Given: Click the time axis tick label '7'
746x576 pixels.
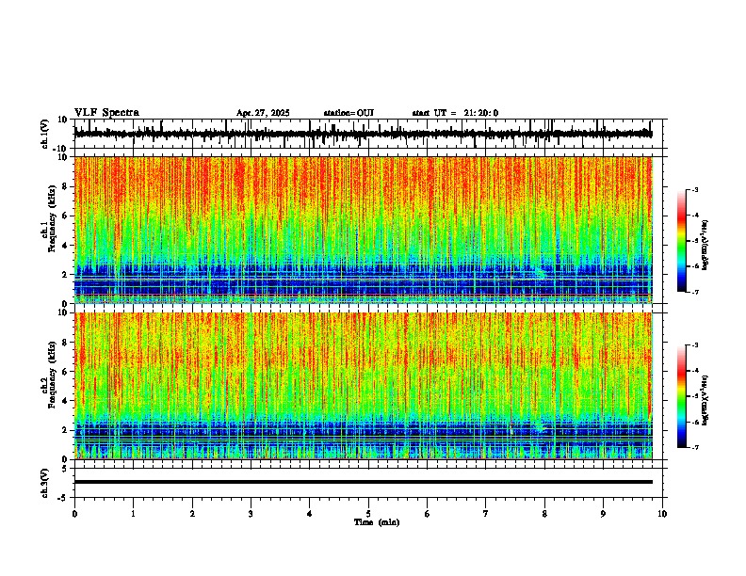Looking at the screenshot, I should pyautogui.click(x=486, y=514).
